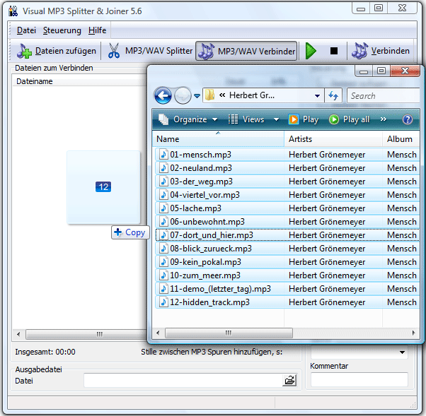Stop playback with the black square button

[x=334, y=51]
